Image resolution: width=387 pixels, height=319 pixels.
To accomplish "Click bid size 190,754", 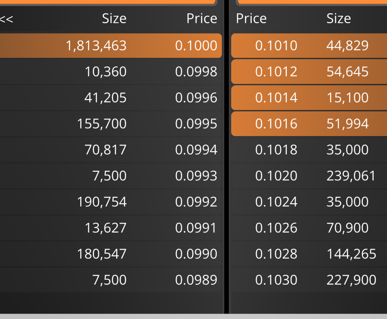I will click(102, 202).
